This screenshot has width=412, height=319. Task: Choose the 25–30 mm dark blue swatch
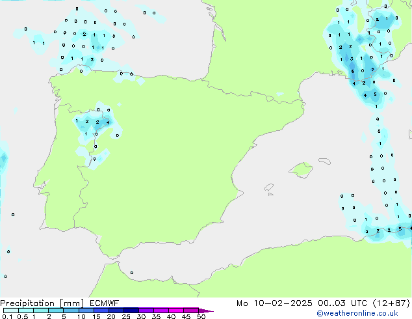[x=131, y=311]
